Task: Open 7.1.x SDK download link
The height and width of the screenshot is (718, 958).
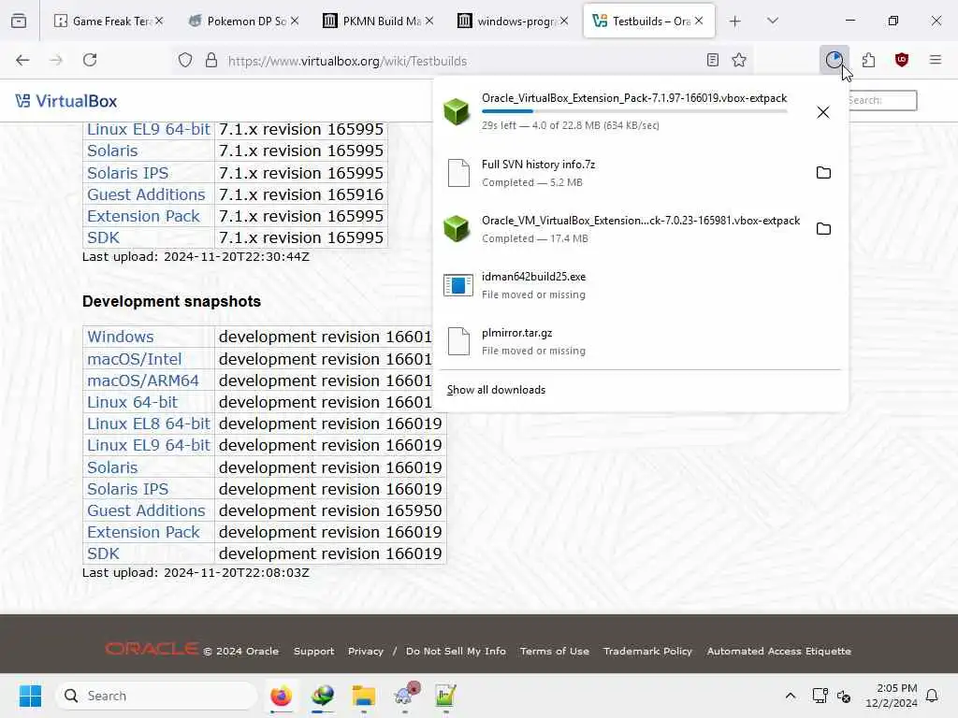Action: 103,237
